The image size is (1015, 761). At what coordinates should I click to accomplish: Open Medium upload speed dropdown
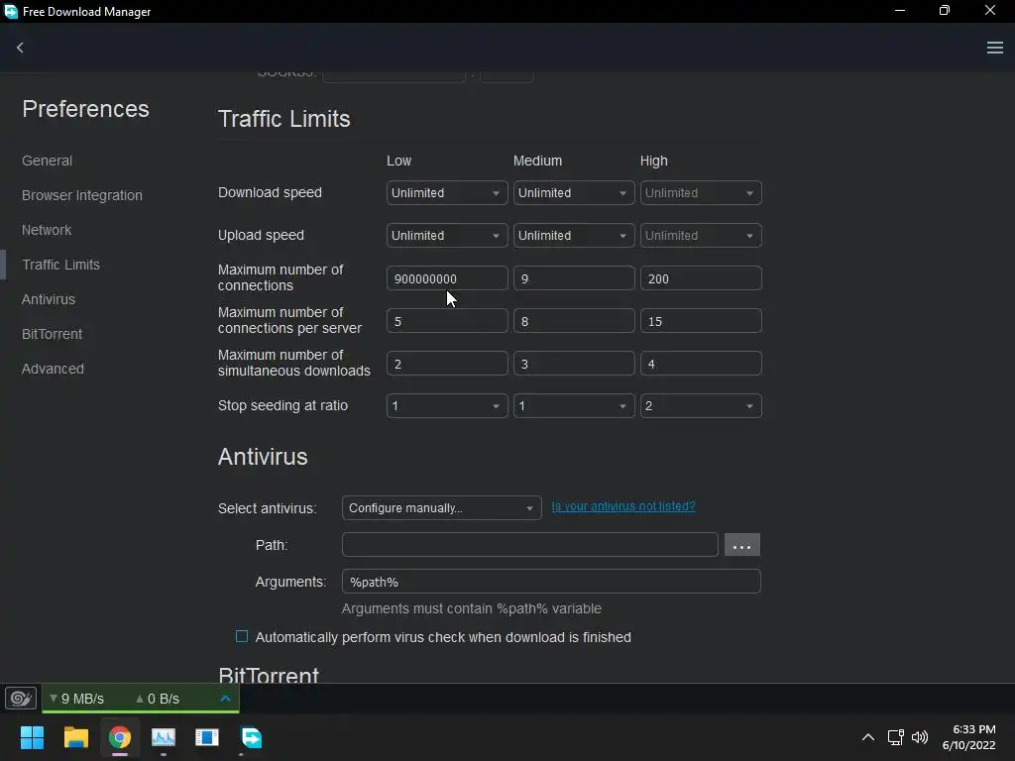tap(574, 236)
